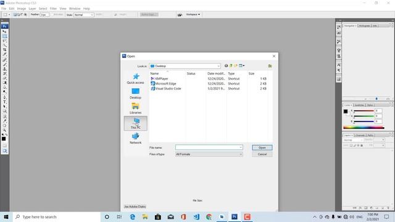This screenshot has width=395, height=222.
Task: Open the Layers Opacity dropdown arrow
Action: (383, 140)
